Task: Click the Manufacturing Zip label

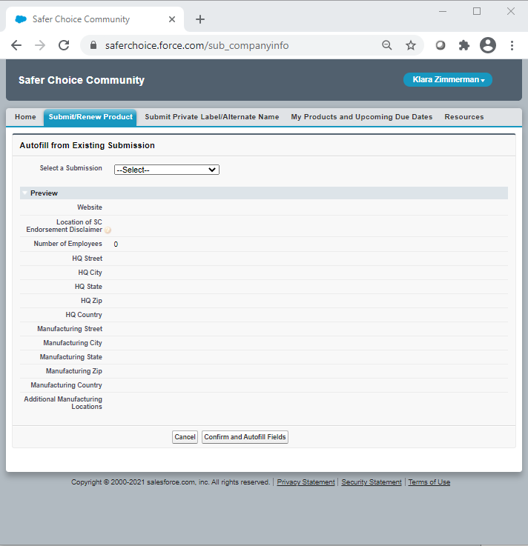Action: click(x=74, y=371)
